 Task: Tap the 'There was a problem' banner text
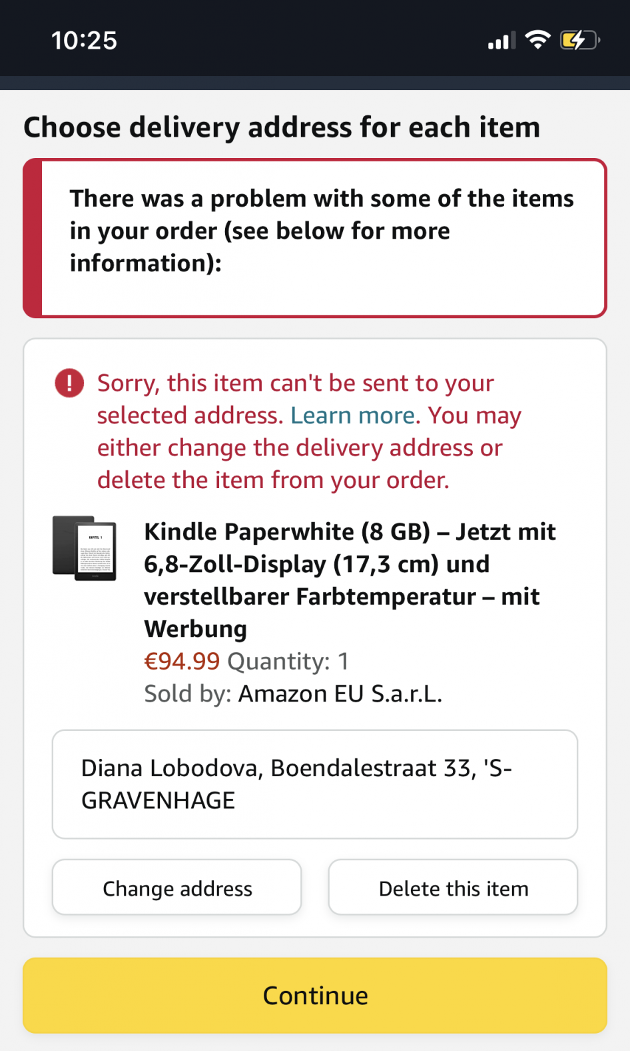[x=322, y=231]
